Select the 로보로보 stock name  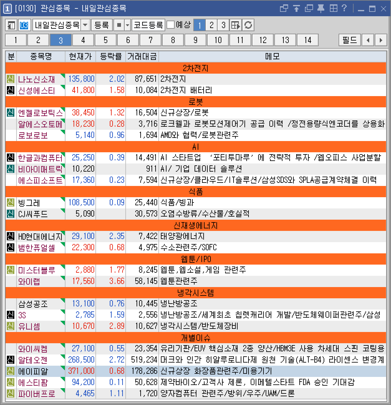click(x=33, y=135)
